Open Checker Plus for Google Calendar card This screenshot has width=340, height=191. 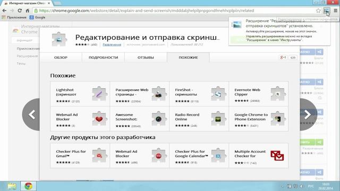tap(199, 155)
